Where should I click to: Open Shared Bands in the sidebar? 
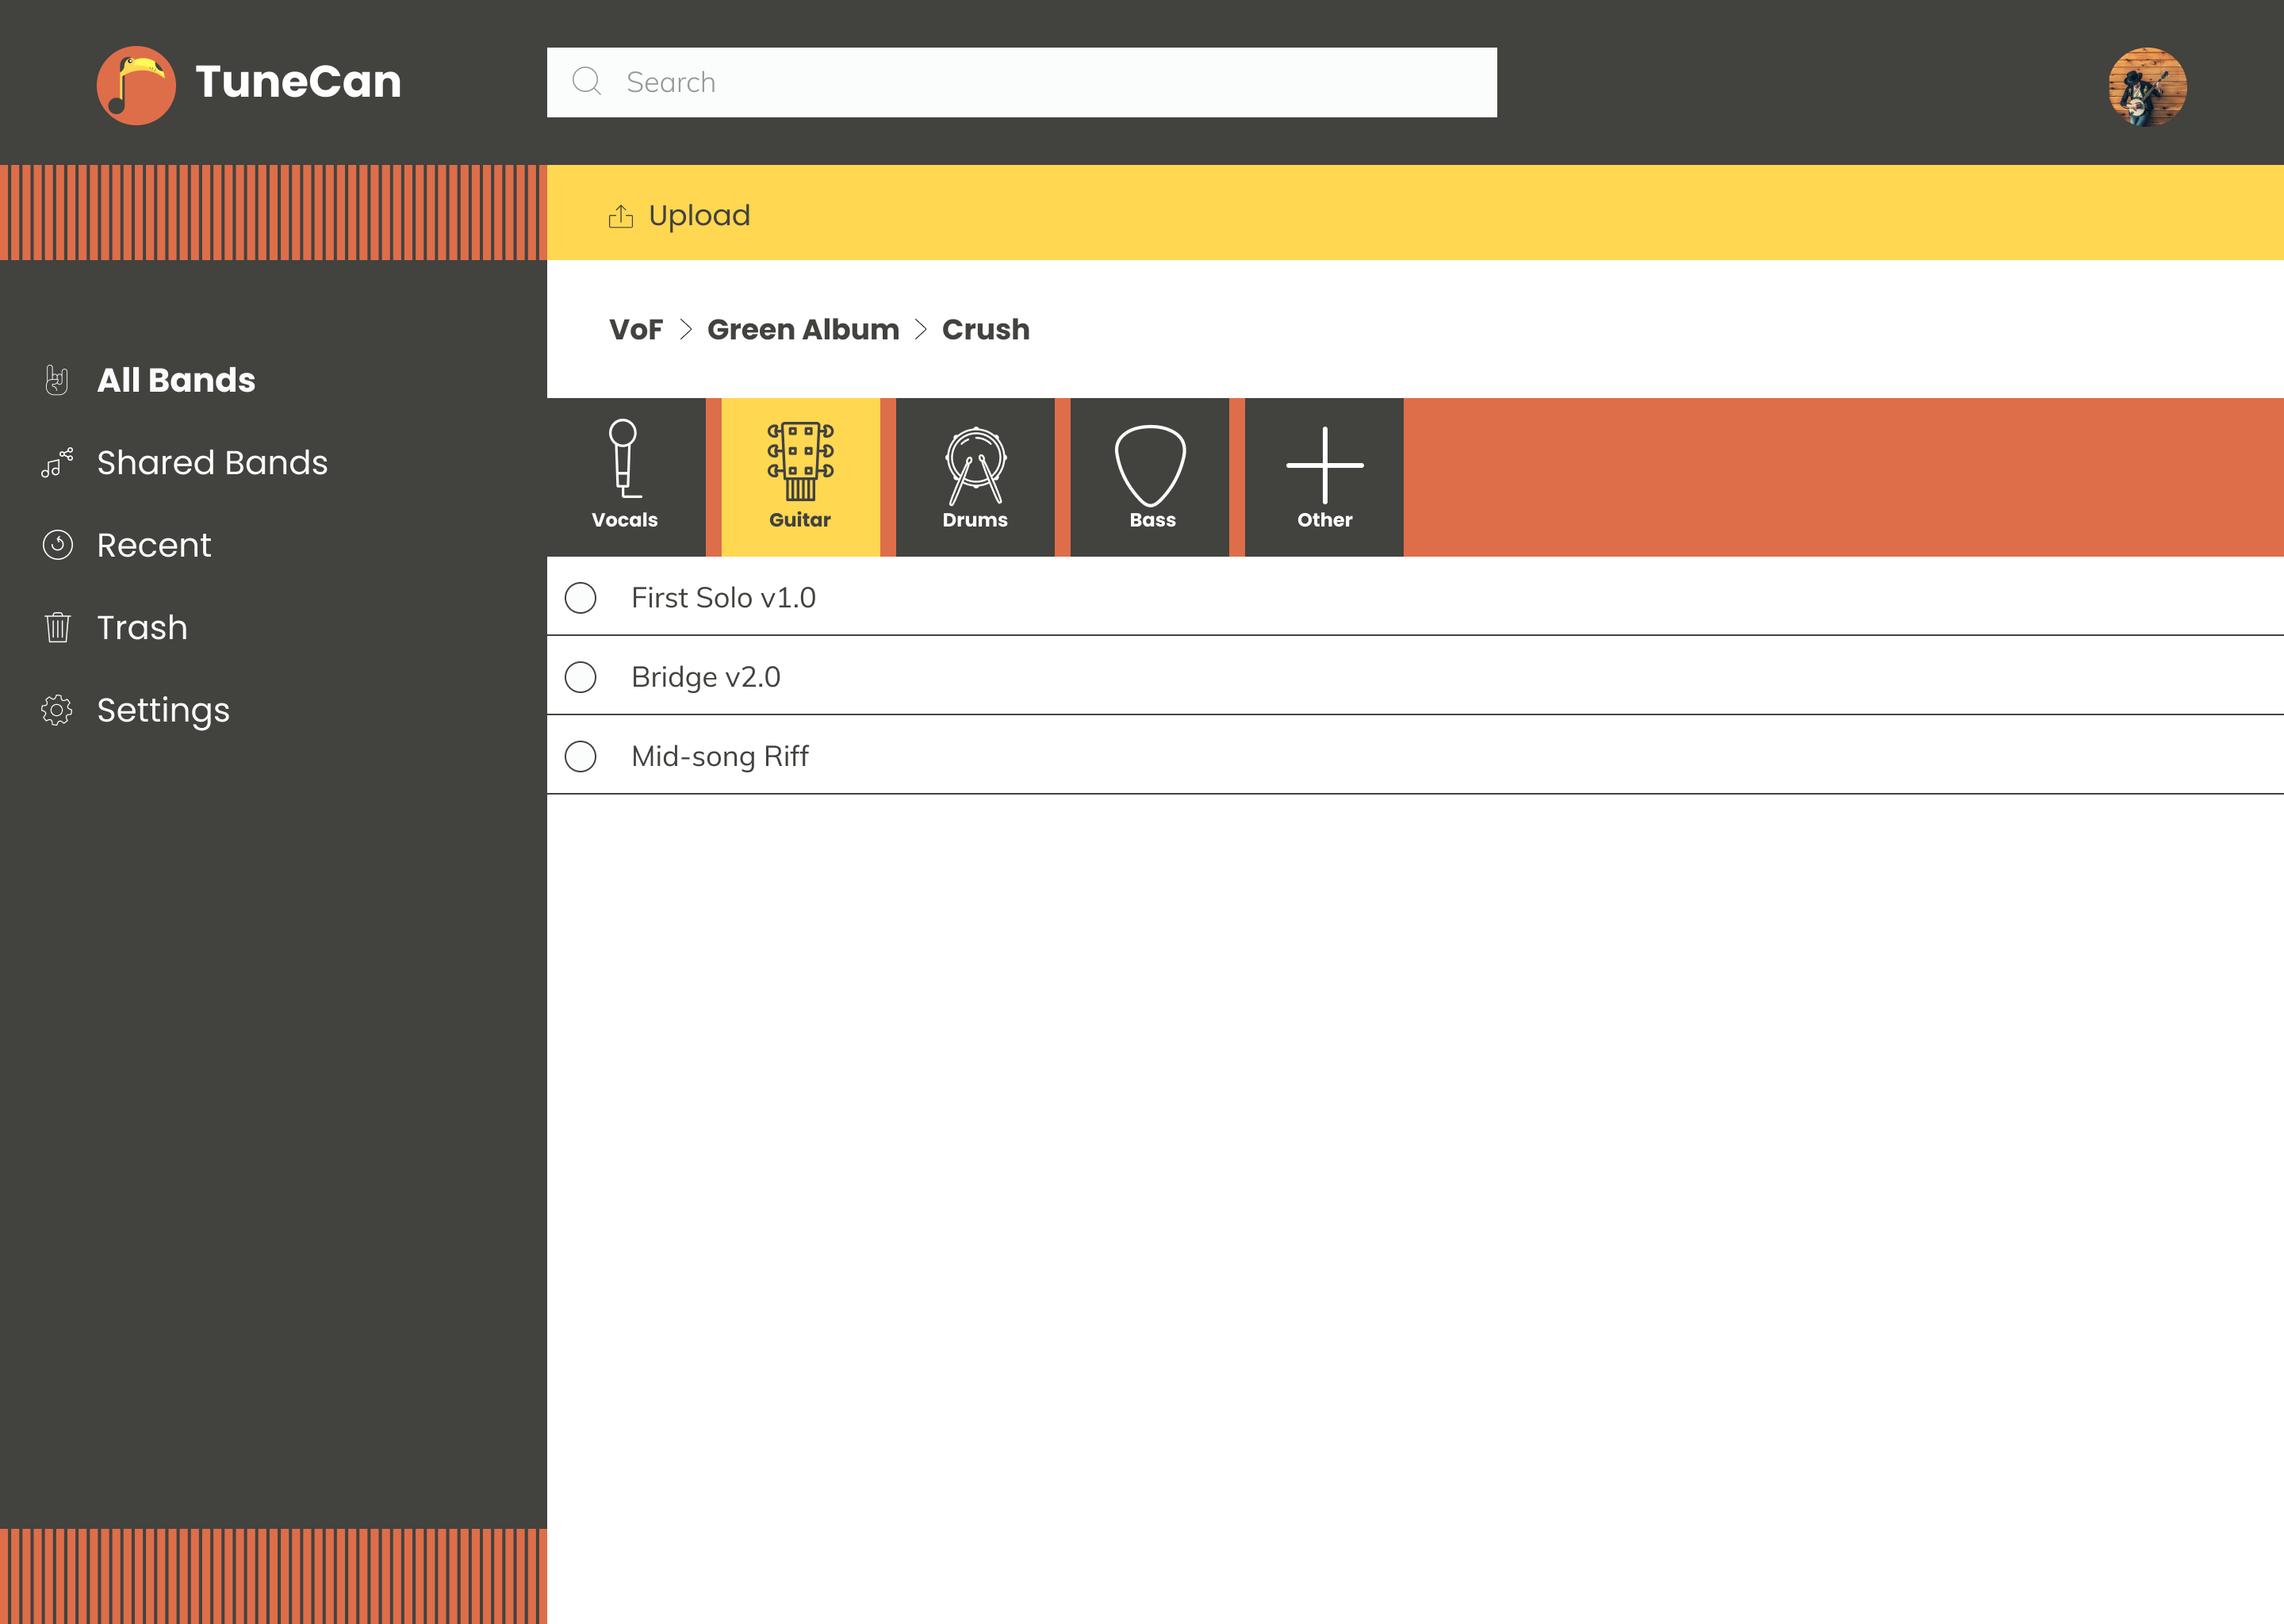[x=212, y=463]
